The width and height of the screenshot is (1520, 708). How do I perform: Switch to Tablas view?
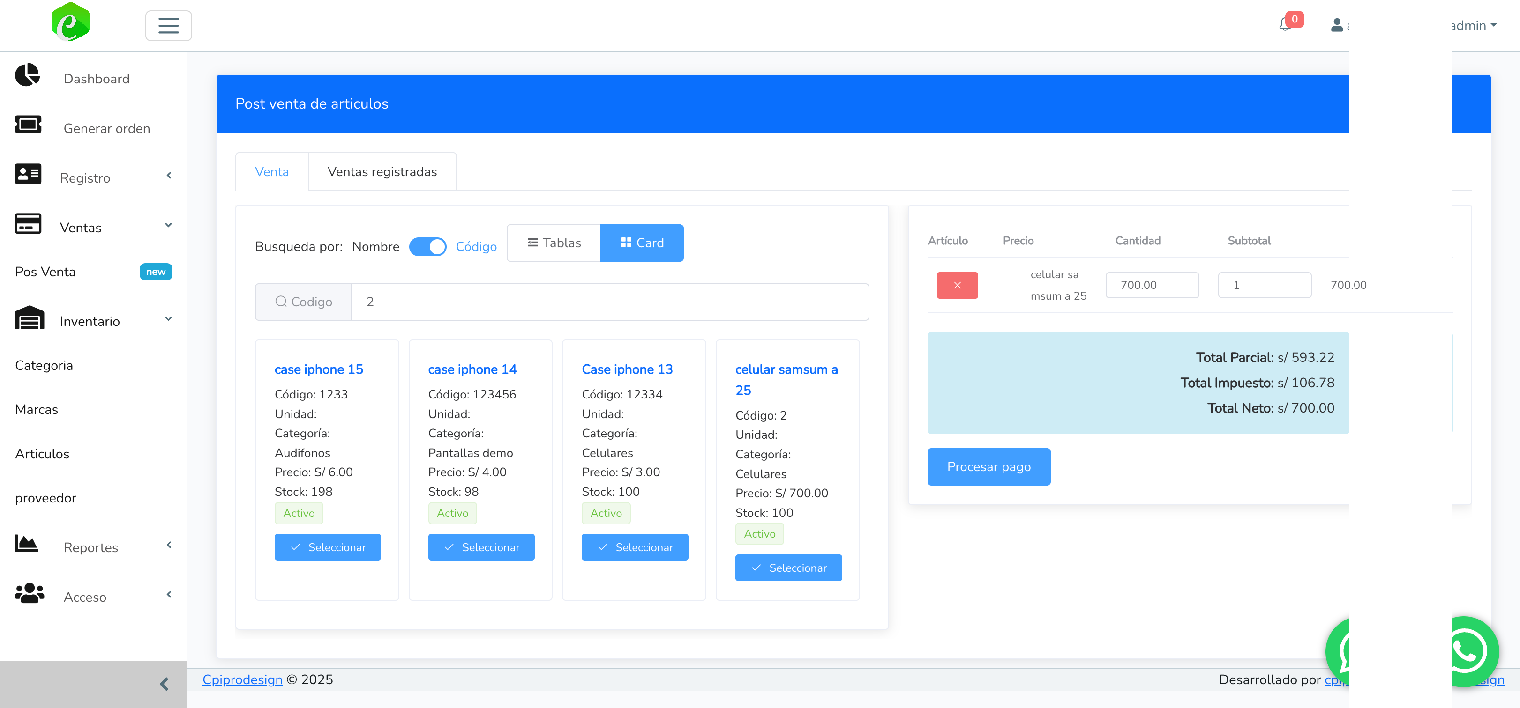(554, 243)
